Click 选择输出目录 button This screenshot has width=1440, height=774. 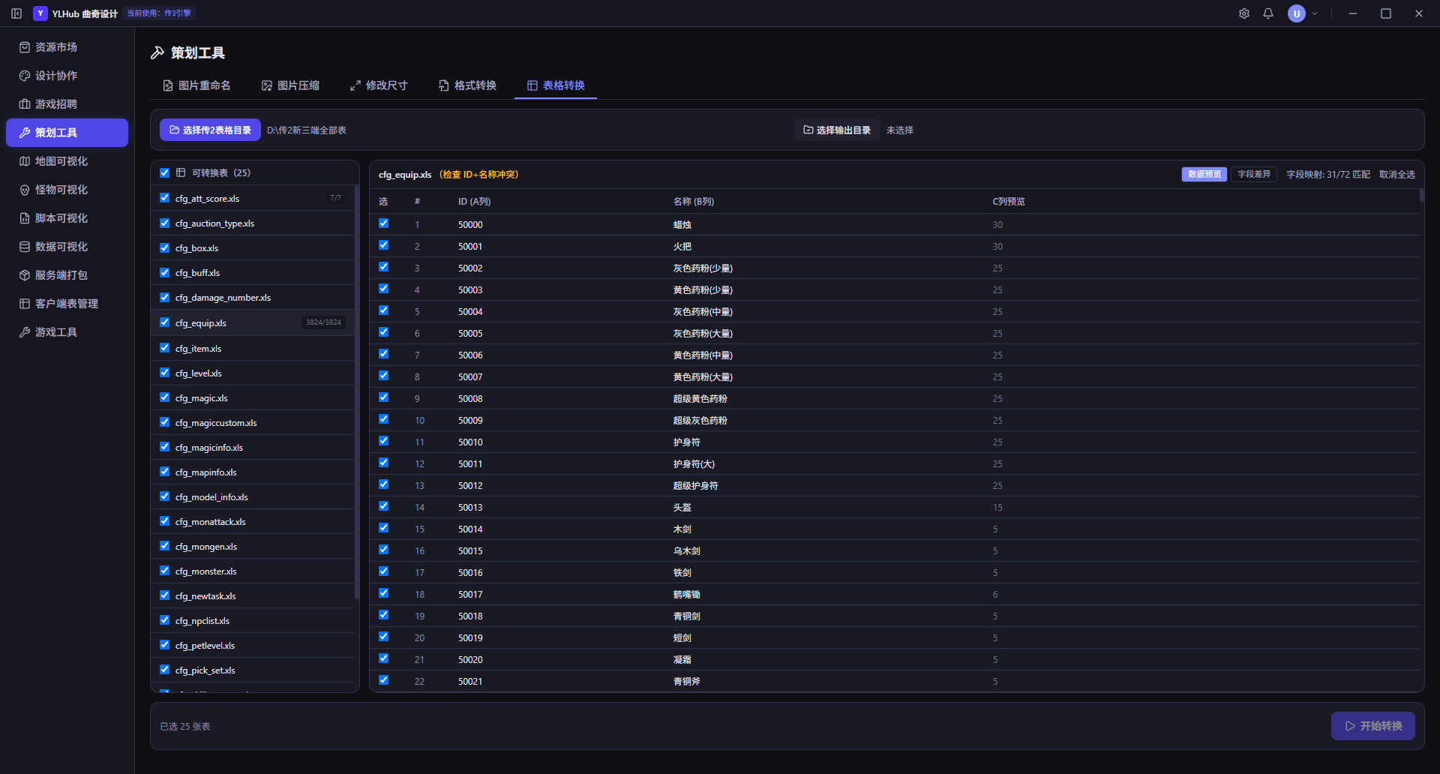tap(837, 130)
